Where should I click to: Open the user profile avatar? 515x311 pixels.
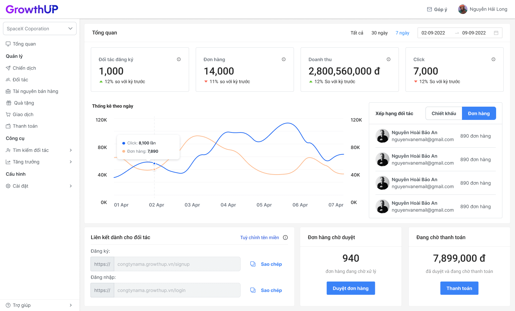click(x=463, y=9)
